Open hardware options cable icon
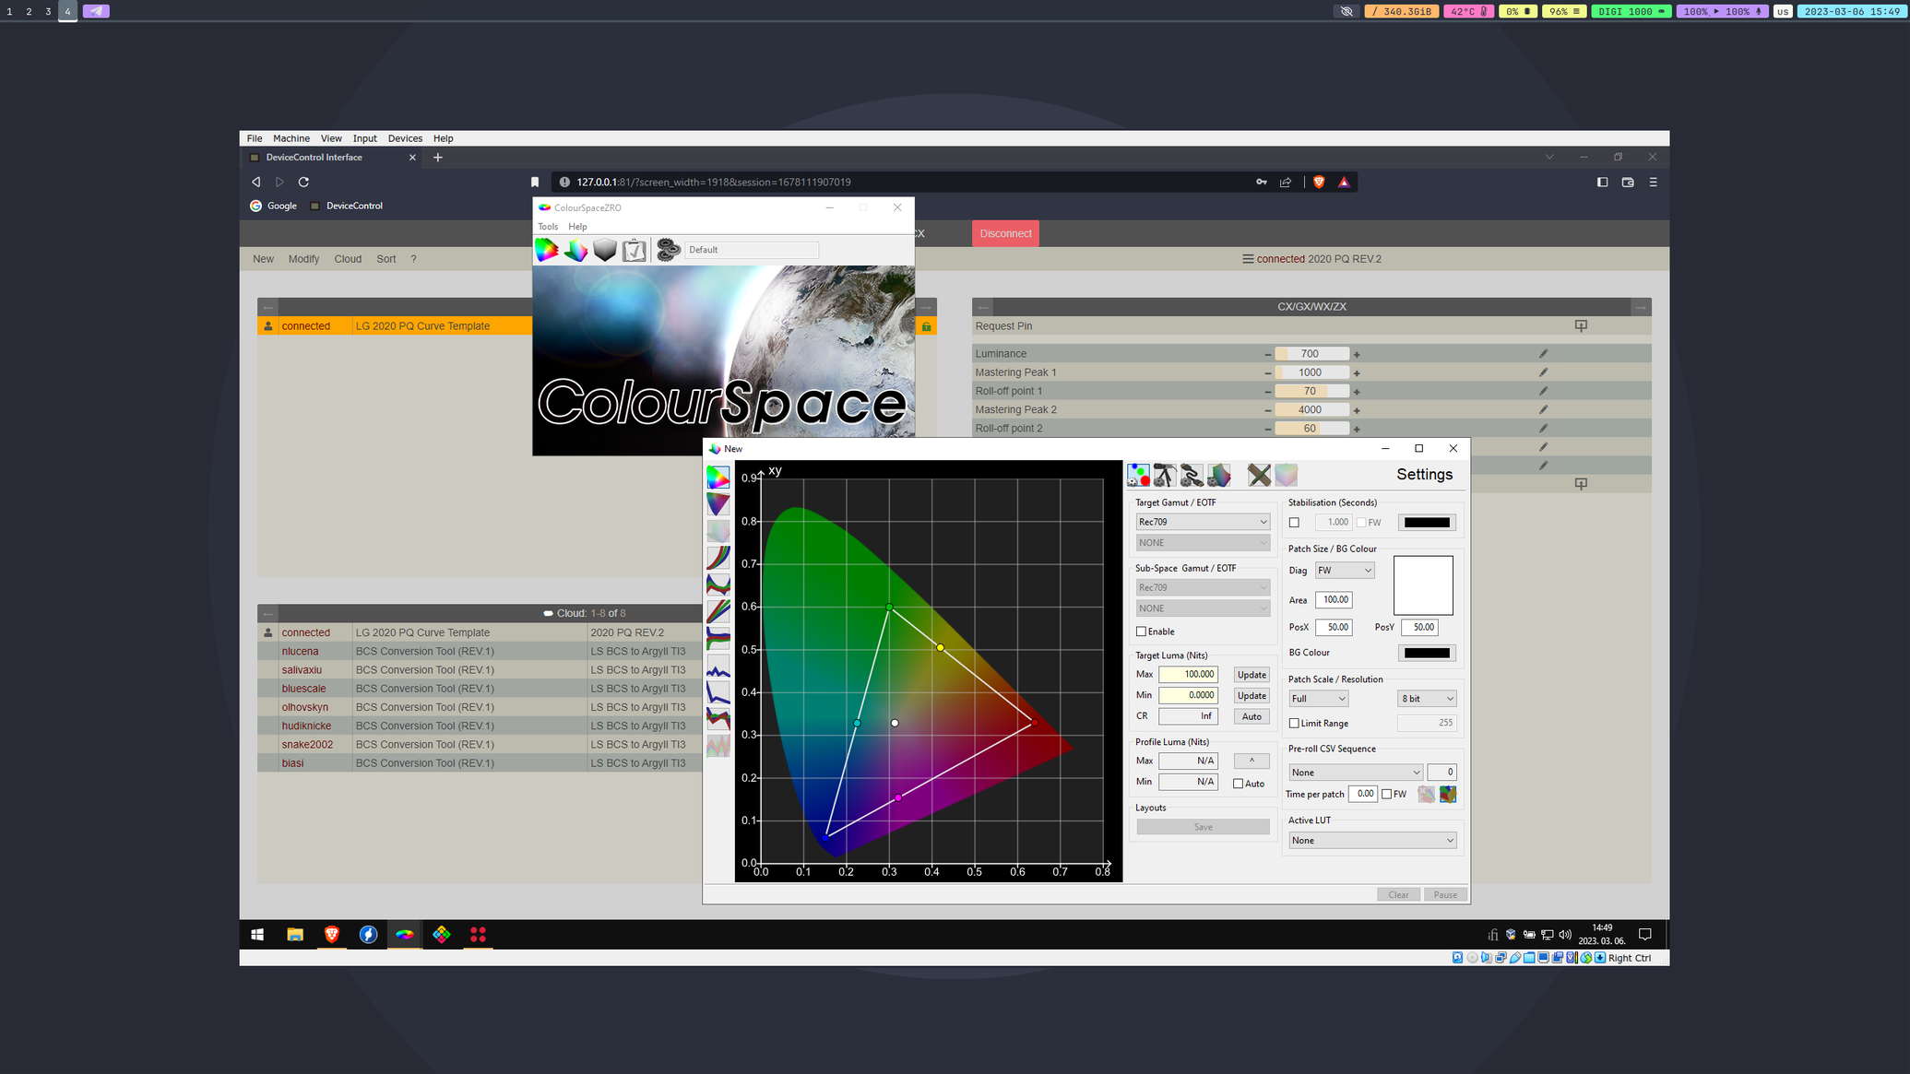This screenshot has height=1074, width=1910. [x=1192, y=475]
